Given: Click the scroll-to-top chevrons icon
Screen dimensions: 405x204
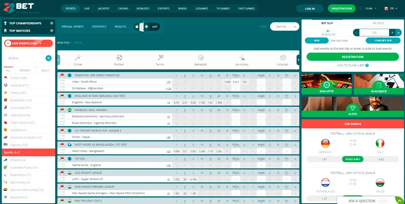Looking at the screenshot, I should 400,201.
